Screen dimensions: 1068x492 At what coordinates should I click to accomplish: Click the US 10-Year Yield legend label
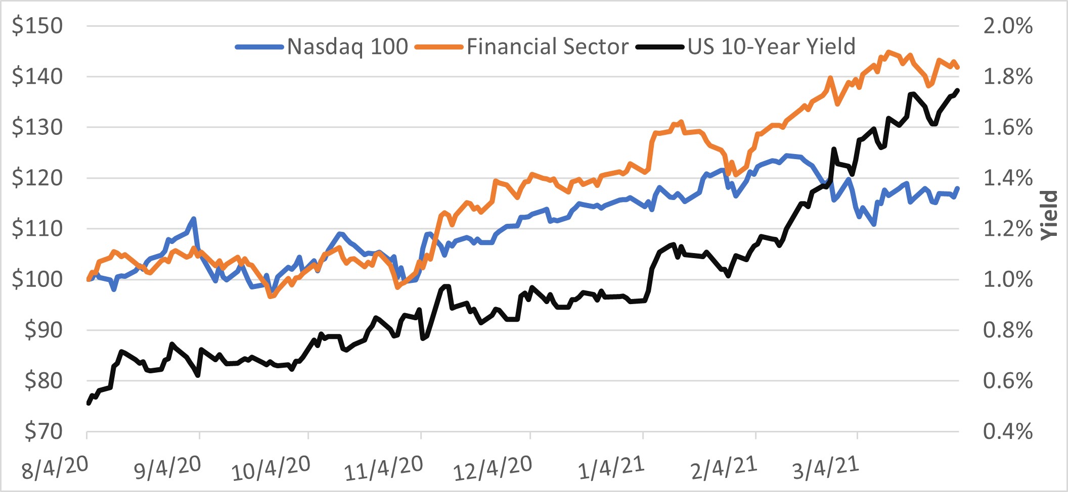click(x=771, y=47)
